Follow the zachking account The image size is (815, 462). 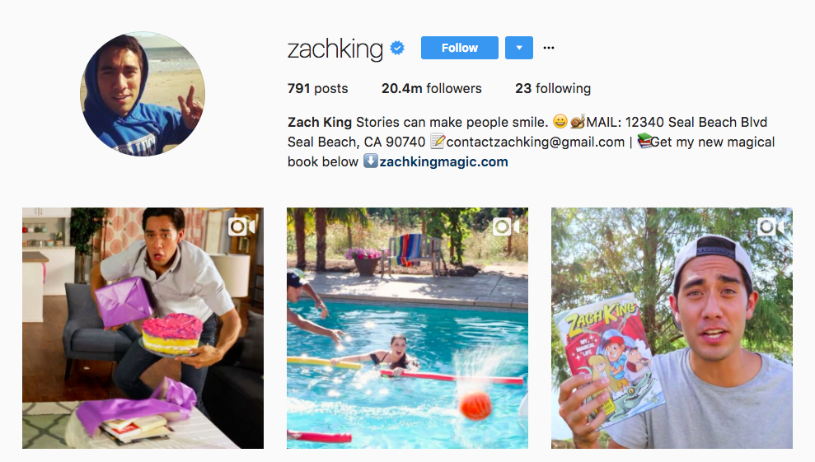(460, 48)
